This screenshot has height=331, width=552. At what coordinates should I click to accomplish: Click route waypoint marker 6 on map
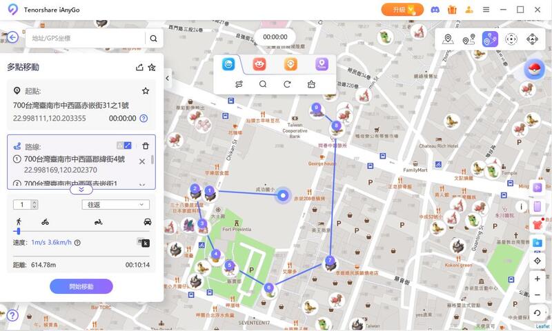268,288
